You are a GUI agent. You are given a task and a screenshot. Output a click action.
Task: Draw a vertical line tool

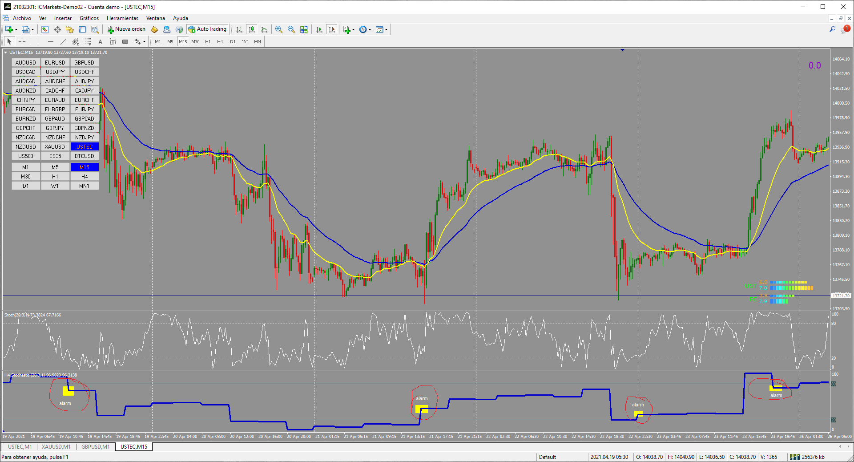coord(38,41)
